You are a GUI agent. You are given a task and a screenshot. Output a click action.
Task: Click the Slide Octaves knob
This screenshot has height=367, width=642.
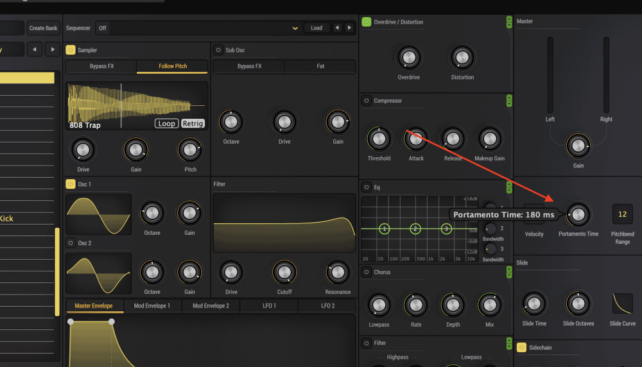click(578, 303)
